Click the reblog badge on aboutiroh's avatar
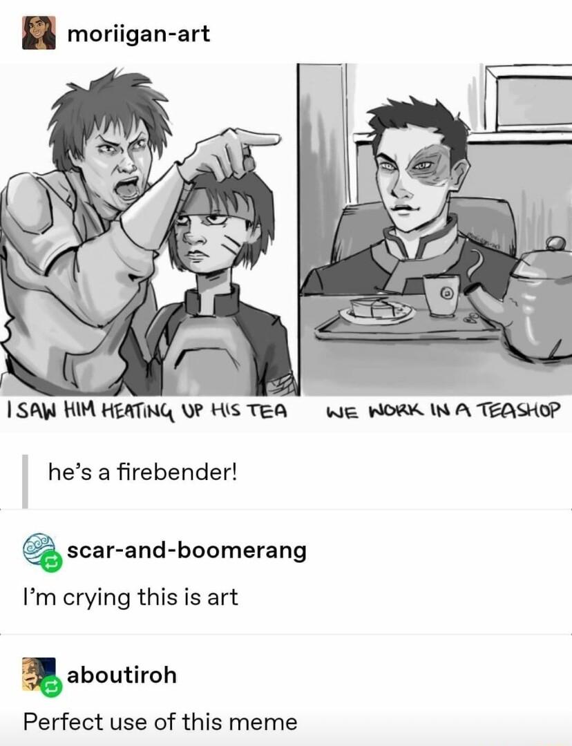The width and height of the screenshot is (572, 746). click(51, 687)
